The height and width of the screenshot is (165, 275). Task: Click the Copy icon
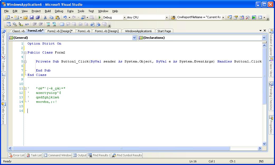(x=51, y=17)
